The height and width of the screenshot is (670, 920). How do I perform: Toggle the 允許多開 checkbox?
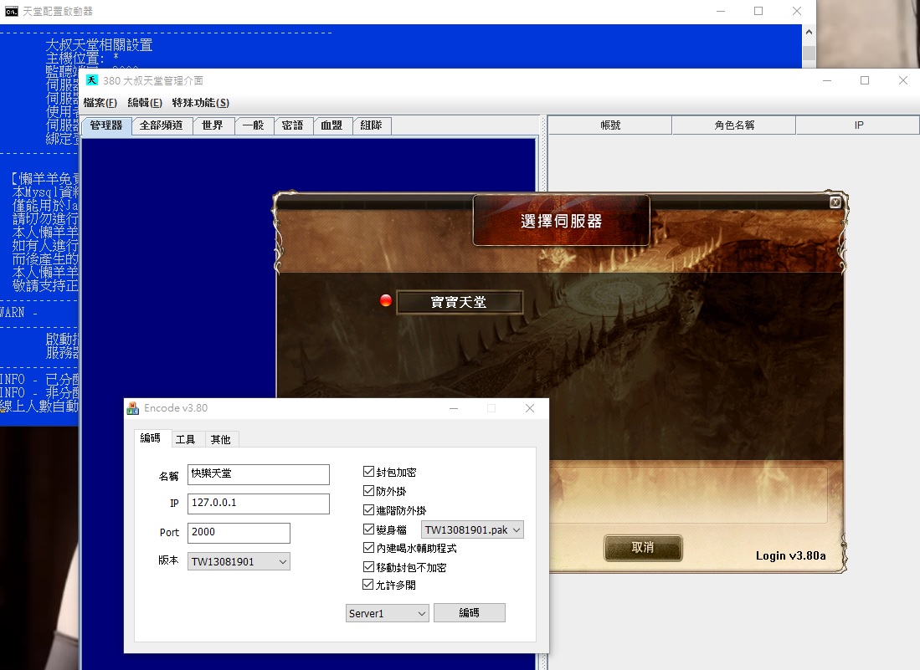(x=368, y=585)
